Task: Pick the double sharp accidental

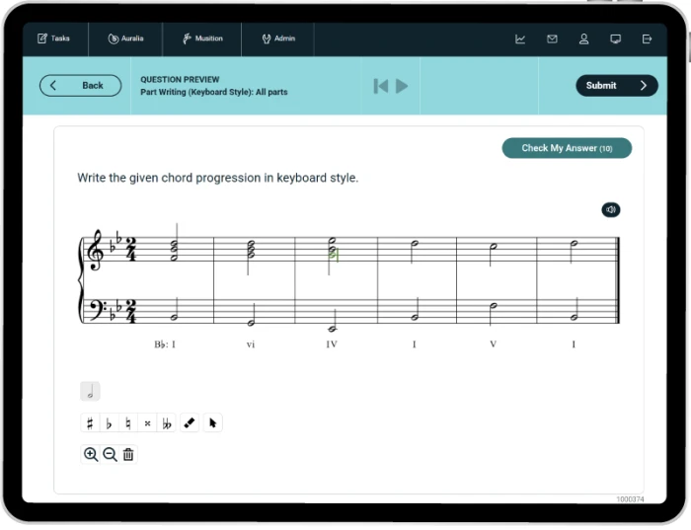Action: coord(147,423)
